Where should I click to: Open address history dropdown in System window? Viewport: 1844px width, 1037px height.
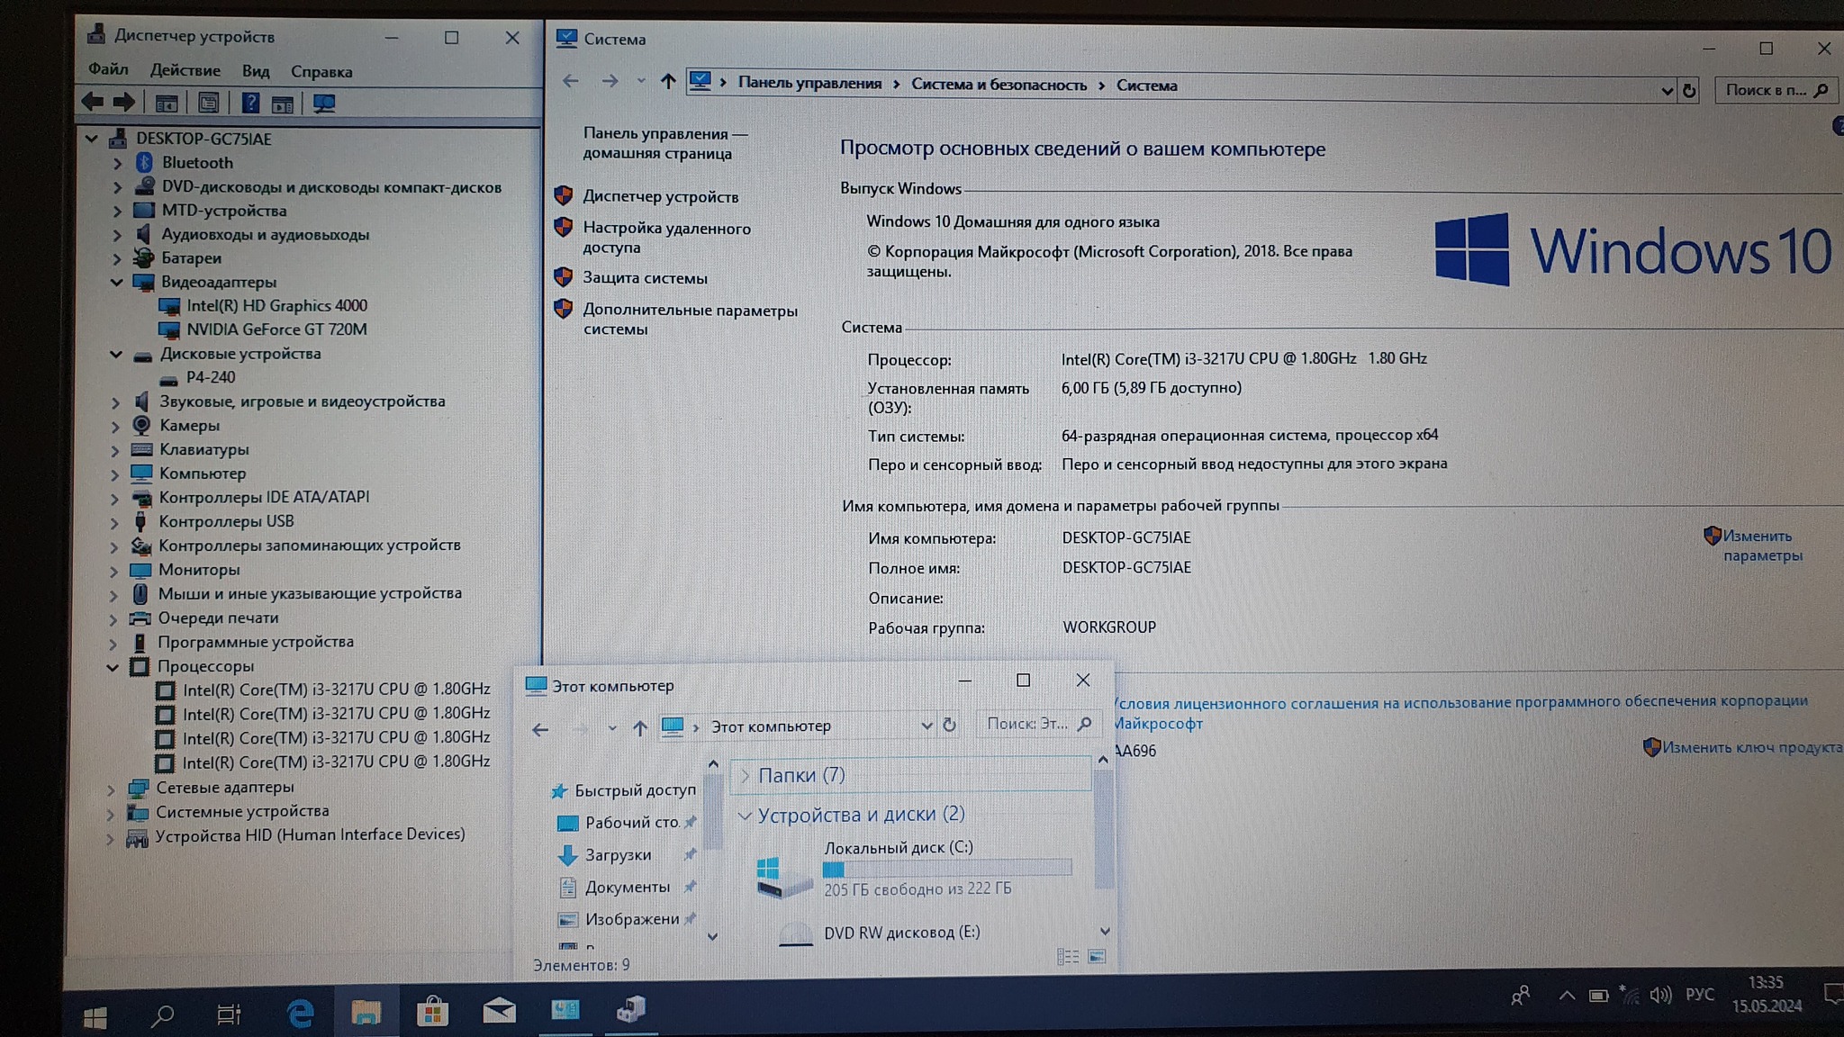(1666, 90)
